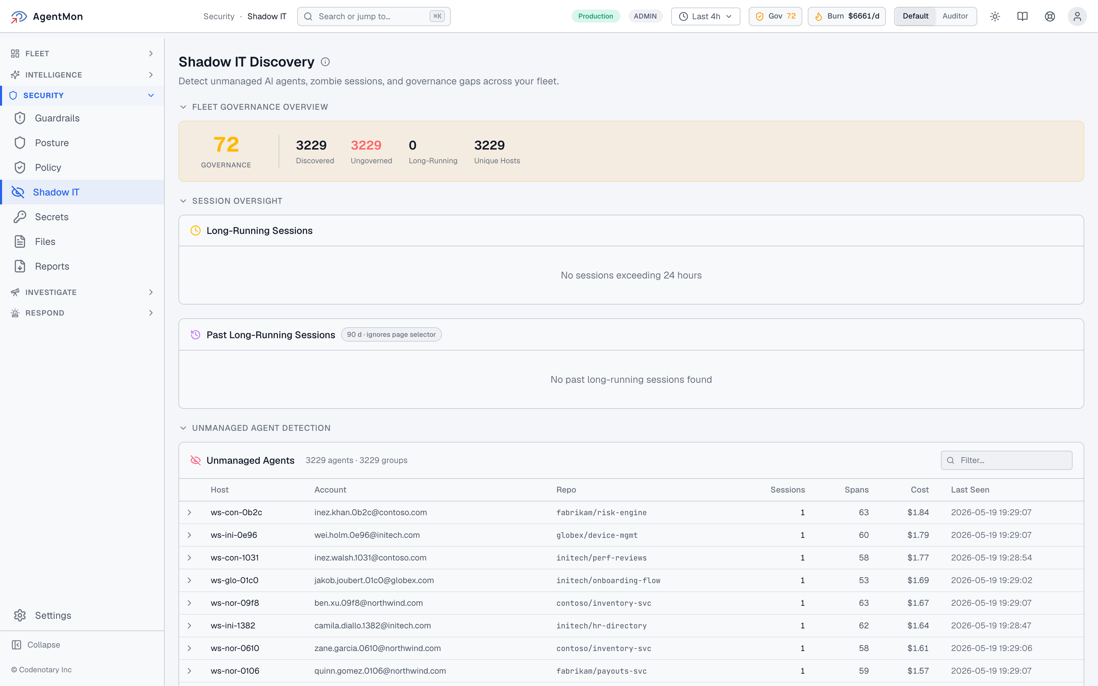Click the Shadow IT Discovery info icon
Viewport: 1098px width, 686px height.
pos(325,62)
